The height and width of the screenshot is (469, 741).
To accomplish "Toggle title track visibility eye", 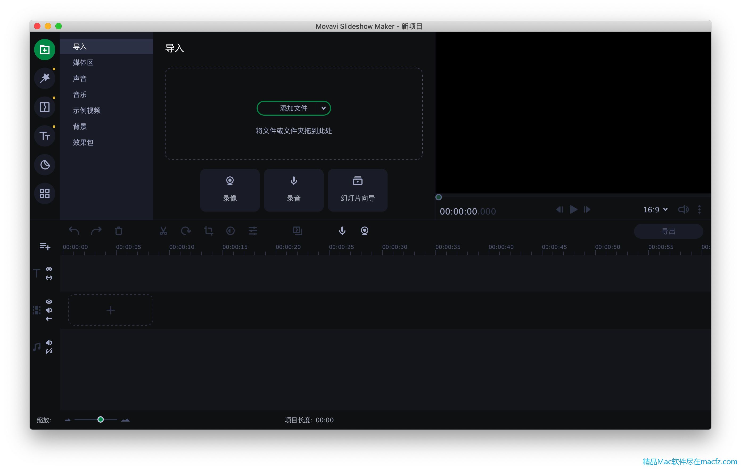I will [x=49, y=269].
